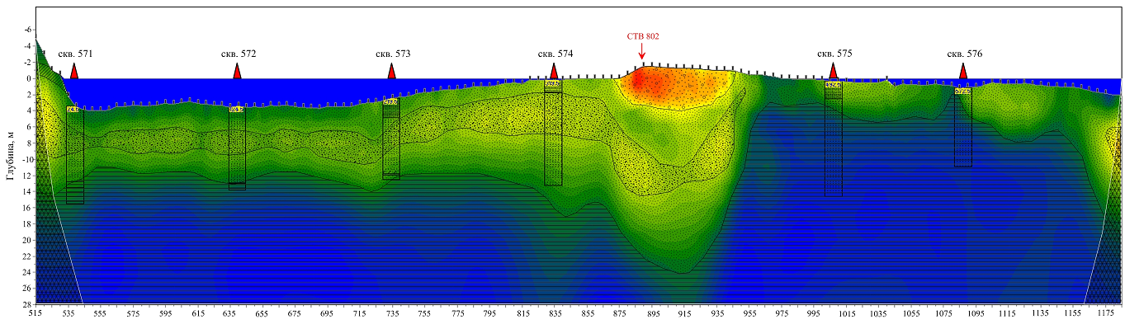Click the yellow label atop скв. 573 column
Image resolution: width=1125 pixels, height=324 pixels.
[391, 102]
